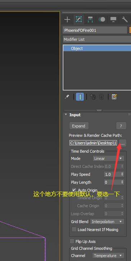This screenshot has width=131, height=261.
Task: Switch to the Modify panel tab
Action: coord(79,19)
